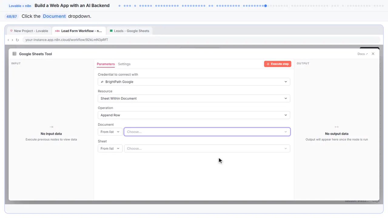Click the arrow icon above No output data
This screenshot has width=388, height=218.
(x=336, y=127)
